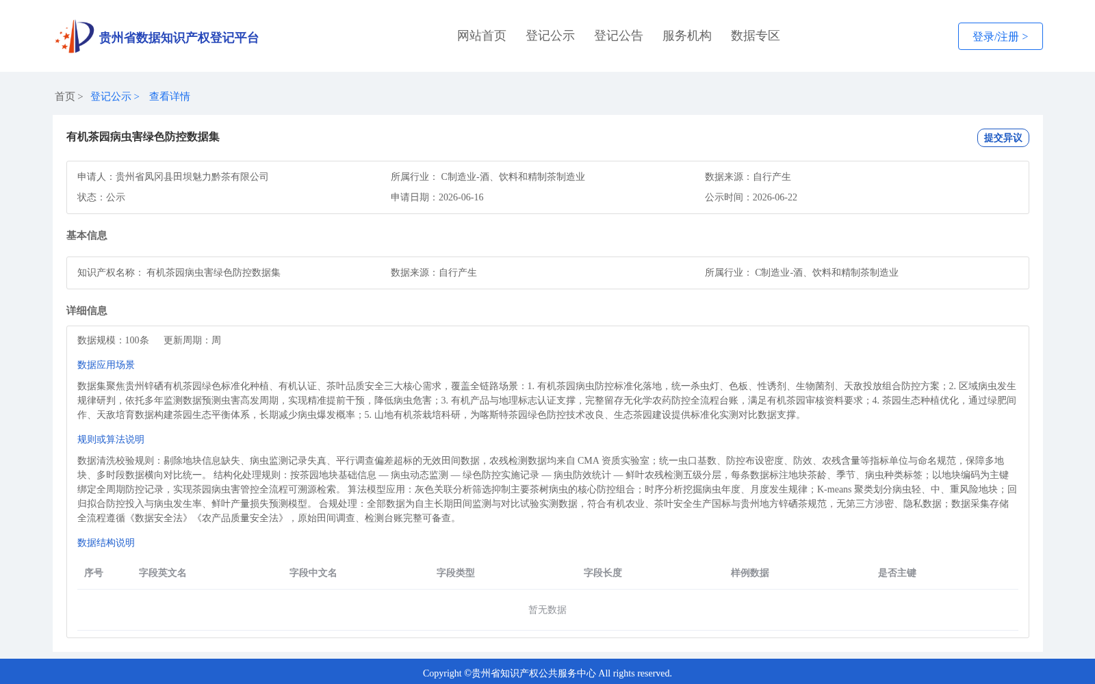The image size is (1095, 684).
Task: Click the 知识产权名称 field text
Action: [x=179, y=272]
